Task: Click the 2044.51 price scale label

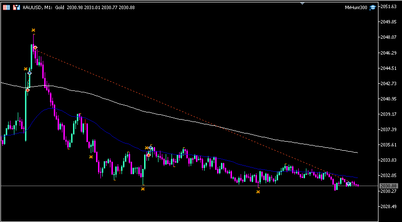Action: tap(389, 68)
